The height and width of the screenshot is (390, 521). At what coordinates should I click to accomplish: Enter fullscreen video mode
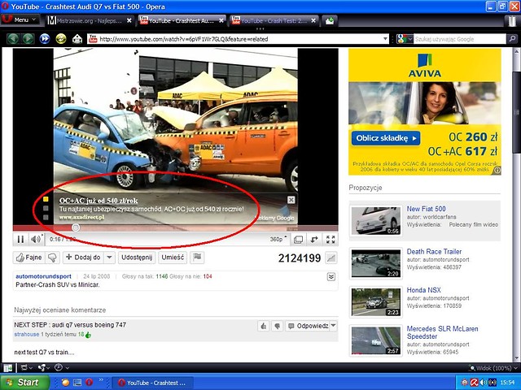331,240
